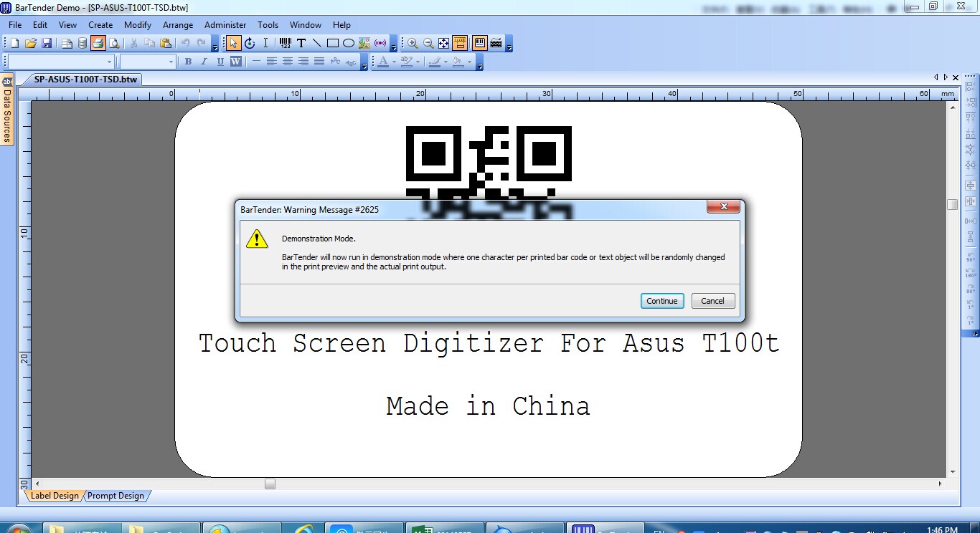Click the Paste clipboard icon
The width and height of the screenshot is (980, 533).
(166, 44)
